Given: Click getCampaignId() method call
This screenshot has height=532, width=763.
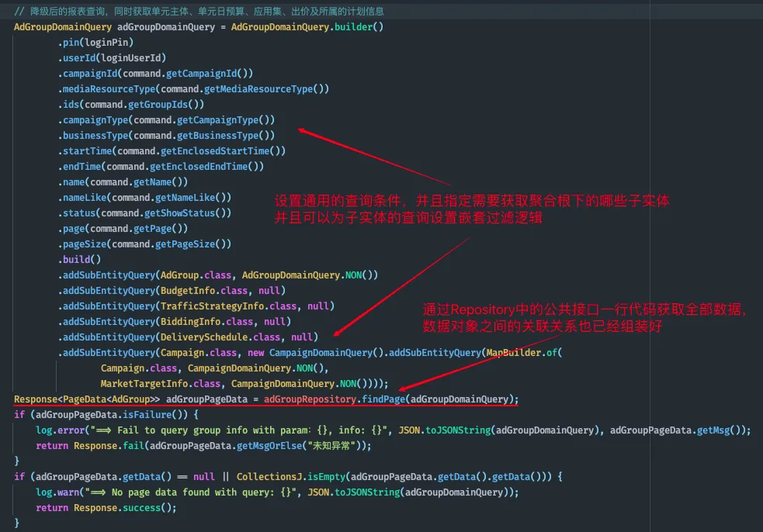Looking at the screenshot, I should tap(210, 74).
